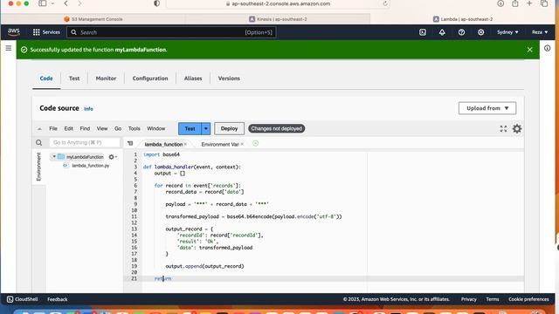Open the Privacy link in the footer
559x314 pixels.
[468, 299]
